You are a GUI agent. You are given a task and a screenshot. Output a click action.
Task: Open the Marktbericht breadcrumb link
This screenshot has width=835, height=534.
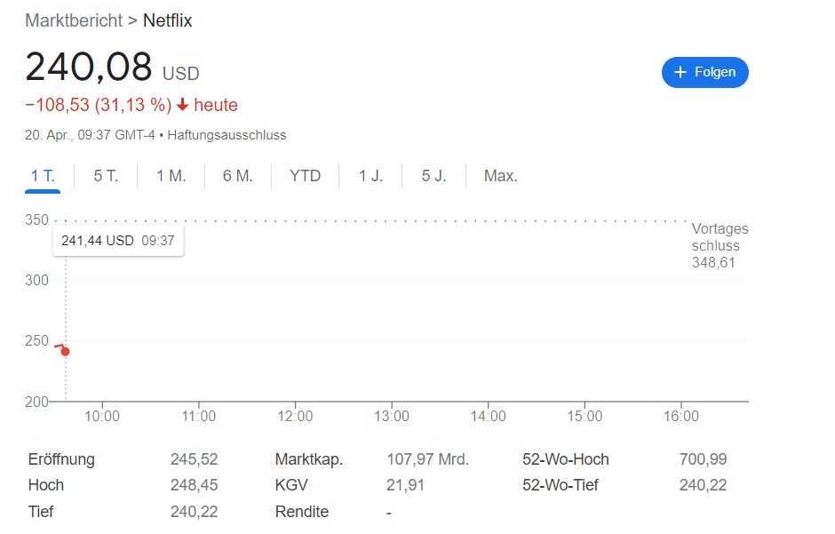[74, 20]
